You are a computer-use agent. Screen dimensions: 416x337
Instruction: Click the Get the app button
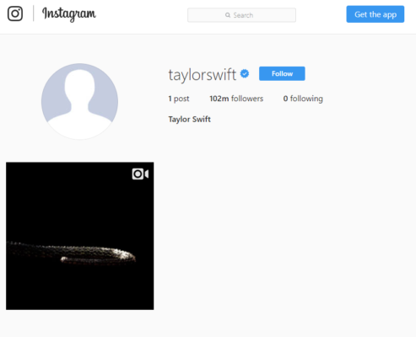375,14
